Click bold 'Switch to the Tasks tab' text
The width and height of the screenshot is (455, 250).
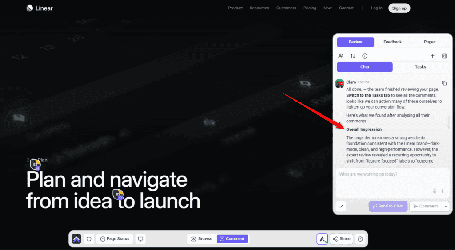coord(368,95)
